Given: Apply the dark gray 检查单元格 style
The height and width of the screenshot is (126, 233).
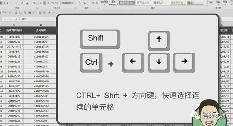Looking at the screenshot, I should pyautogui.click(x=127, y=3).
